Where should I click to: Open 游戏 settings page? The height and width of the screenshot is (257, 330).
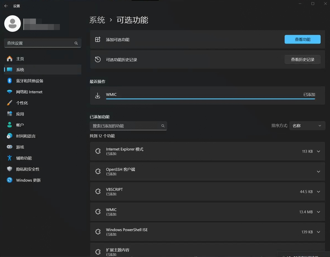click(43, 147)
